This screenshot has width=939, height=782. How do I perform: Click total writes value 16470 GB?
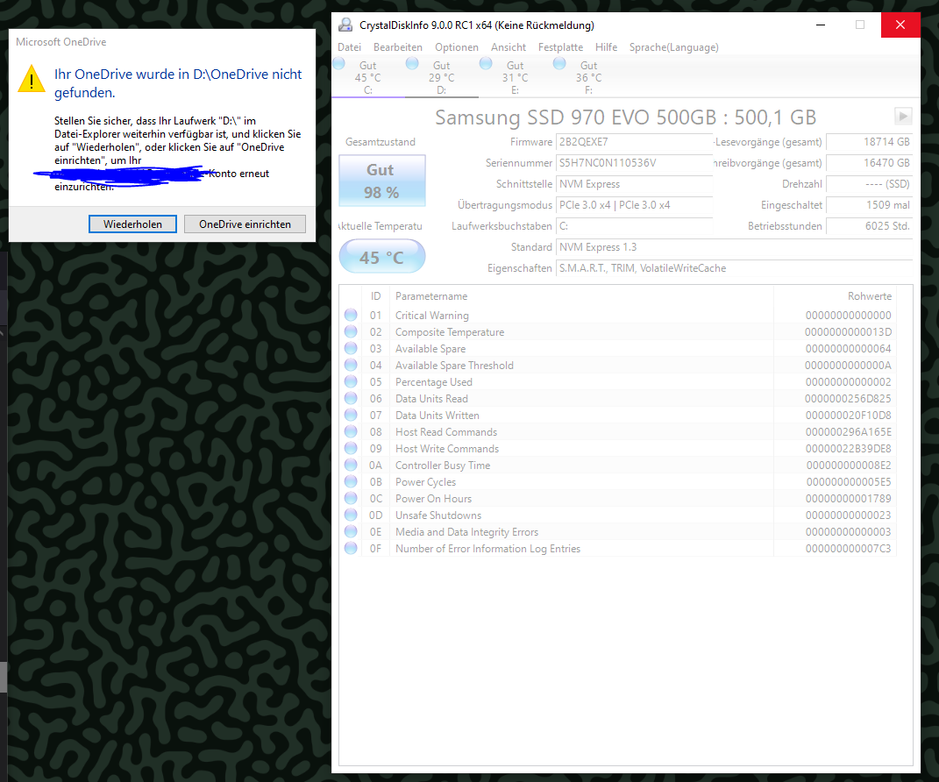point(869,163)
